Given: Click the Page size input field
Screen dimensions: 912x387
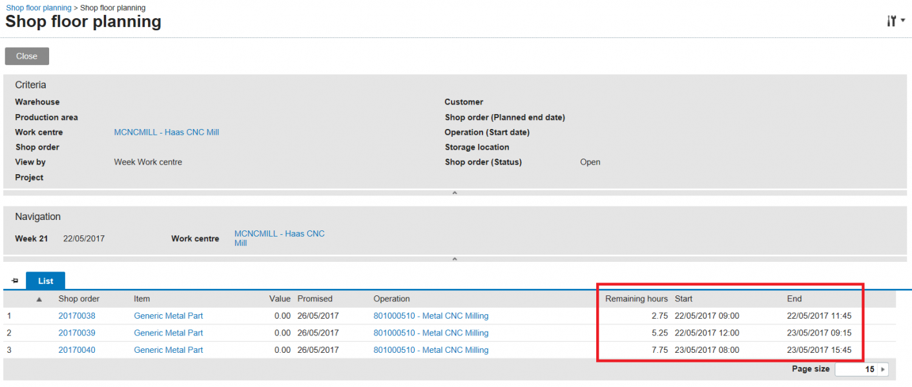Looking at the screenshot, I should 856,370.
